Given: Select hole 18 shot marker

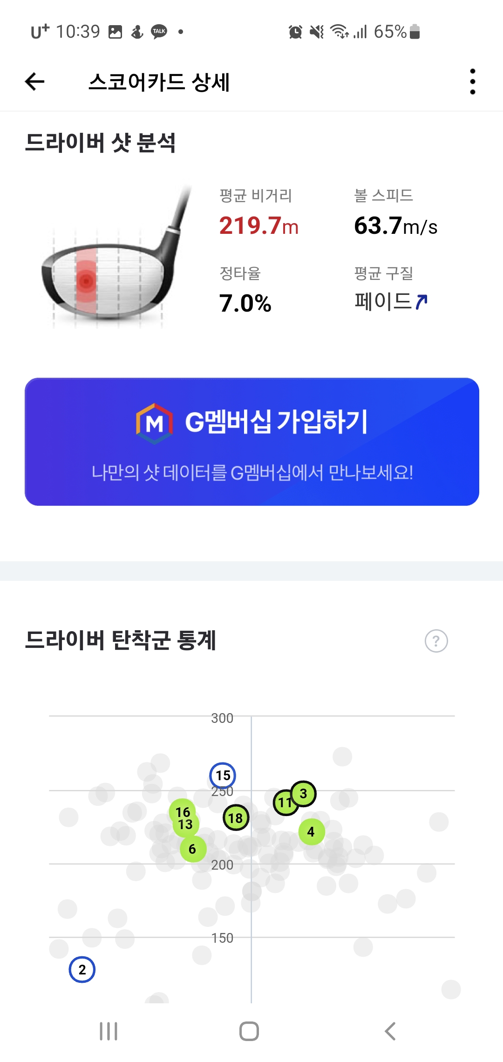Looking at the screenshot, I should click(236, 818).
